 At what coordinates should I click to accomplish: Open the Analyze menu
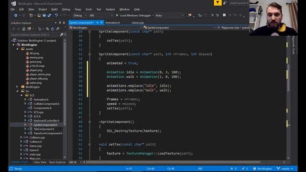[x=110, y=9]
